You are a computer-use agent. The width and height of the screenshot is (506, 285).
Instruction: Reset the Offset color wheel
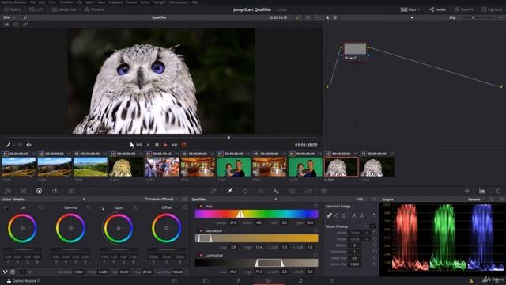pos(184,207)
